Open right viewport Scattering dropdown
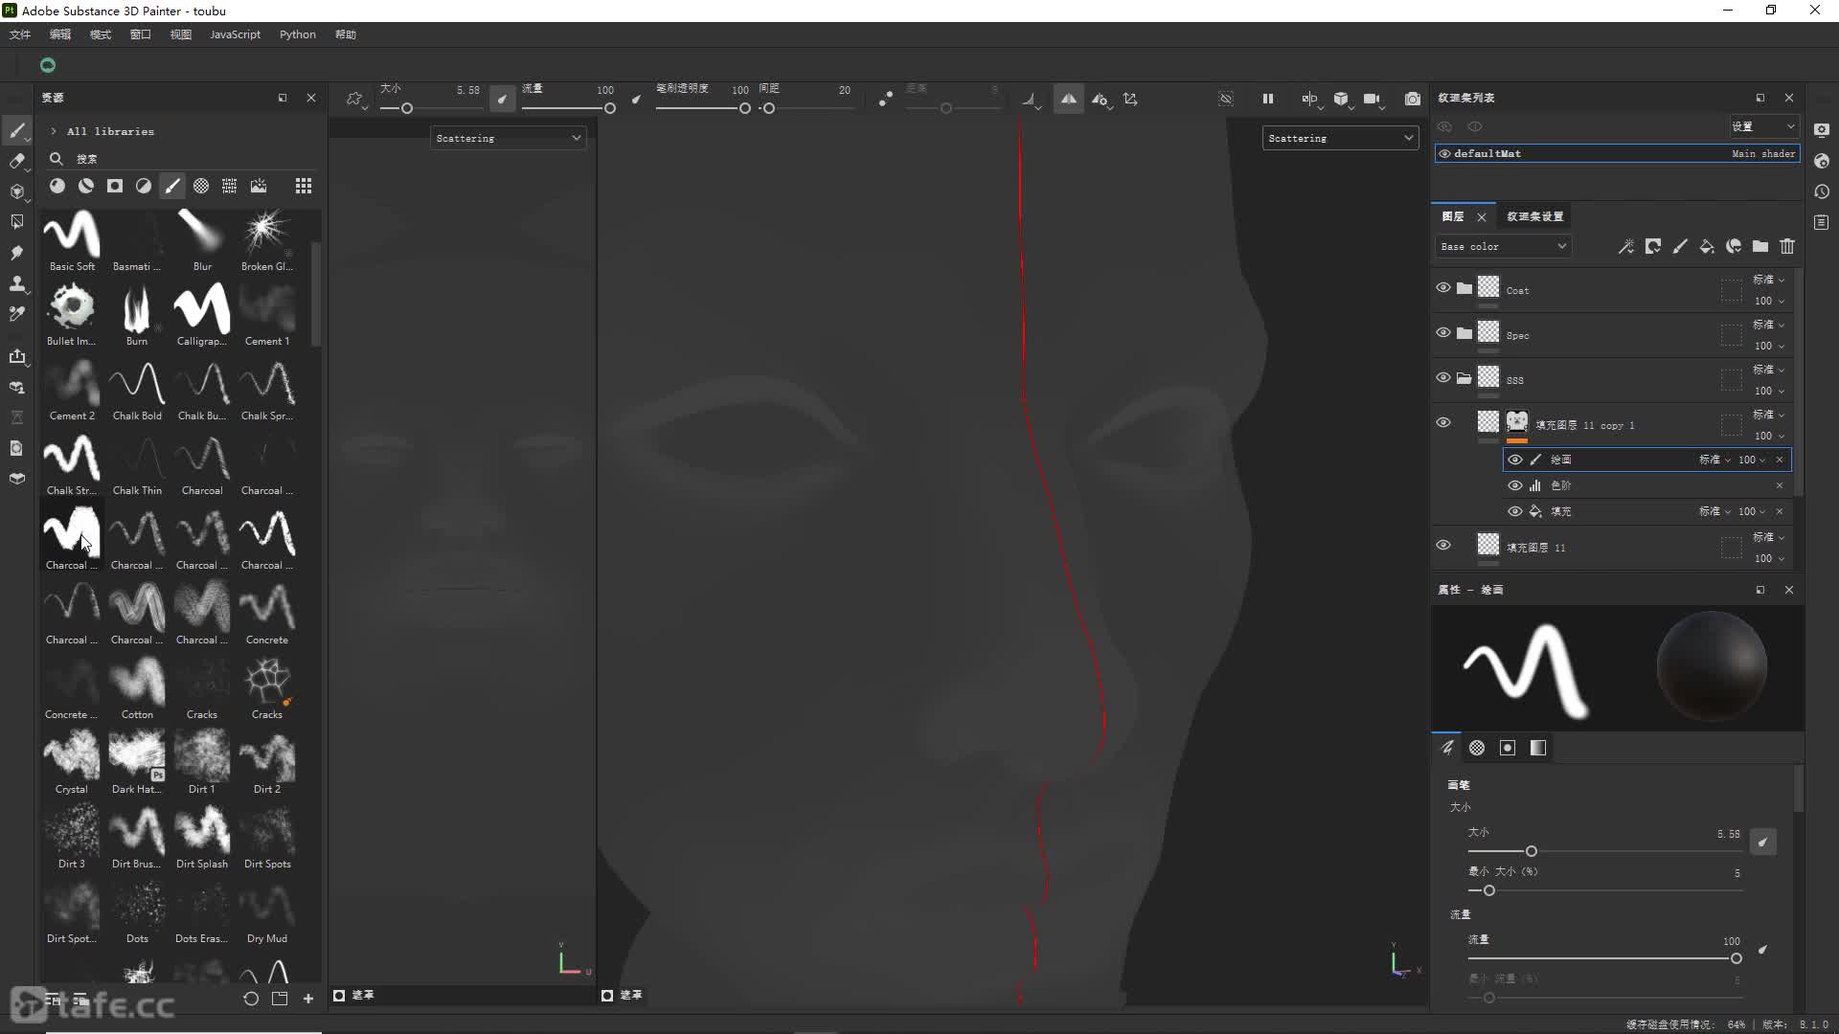This screenshot has height=1034, width=1839. pos(1340,138)
